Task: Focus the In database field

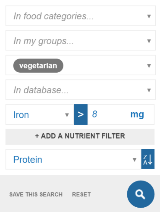Action: click(81, 90)
